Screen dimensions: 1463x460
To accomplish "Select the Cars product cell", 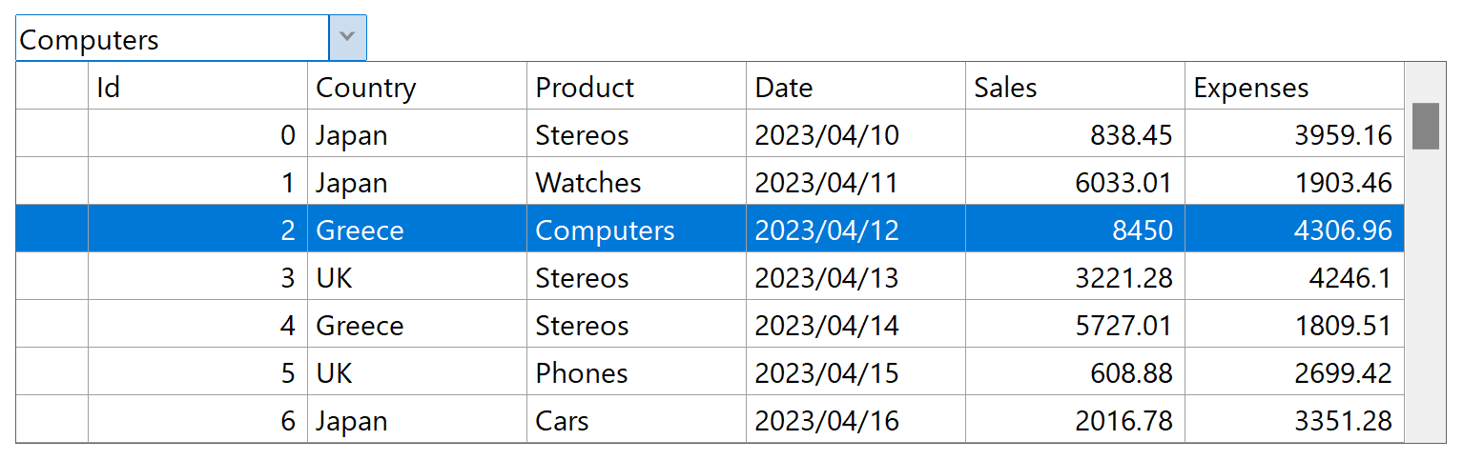I will click(636, 420).
